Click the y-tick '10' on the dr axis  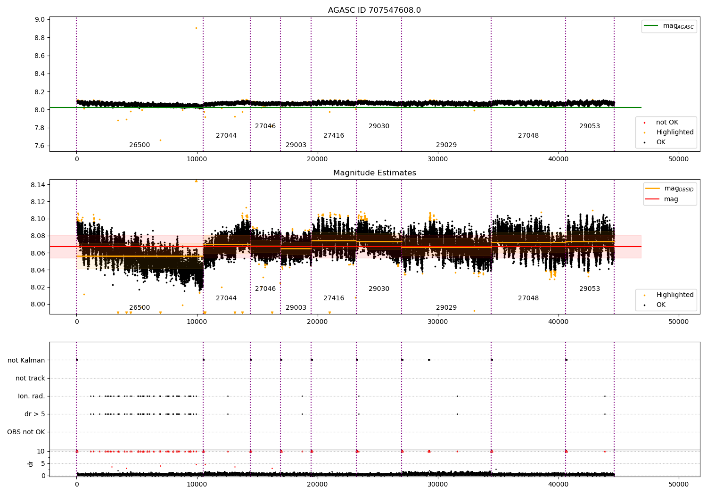(x=41, y=452)
